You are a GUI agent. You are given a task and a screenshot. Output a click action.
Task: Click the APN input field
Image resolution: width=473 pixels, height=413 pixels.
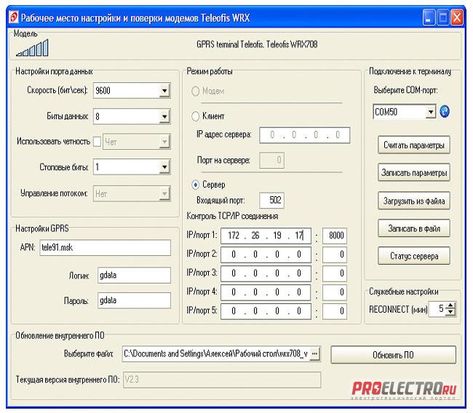point(106,247)
